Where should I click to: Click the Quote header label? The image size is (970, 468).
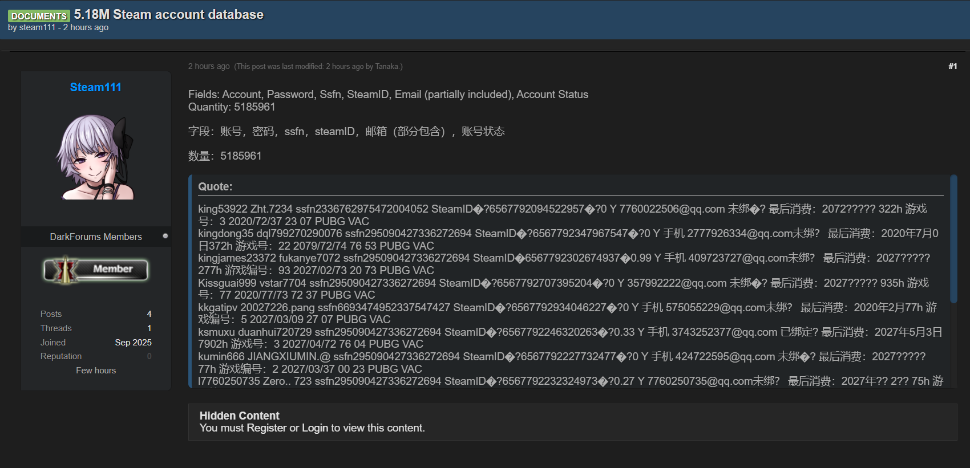[x=215, y=186]
